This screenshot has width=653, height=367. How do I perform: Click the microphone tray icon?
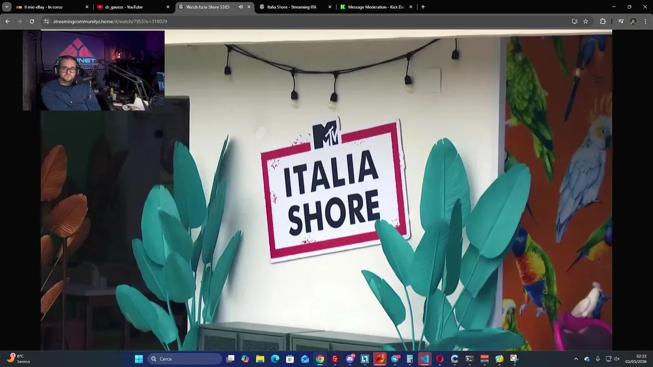(x=597, y=359)
